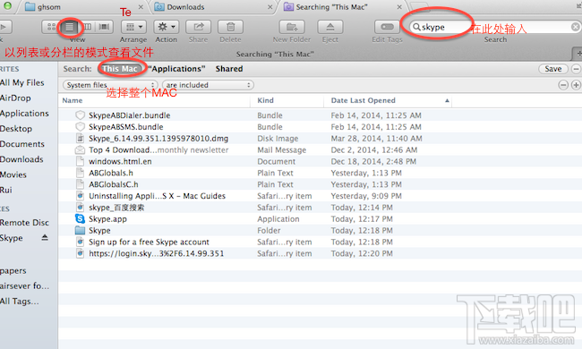The image size is (582, 349).
Task: Select the Skype folder icon
Action: tap(80, 230)
